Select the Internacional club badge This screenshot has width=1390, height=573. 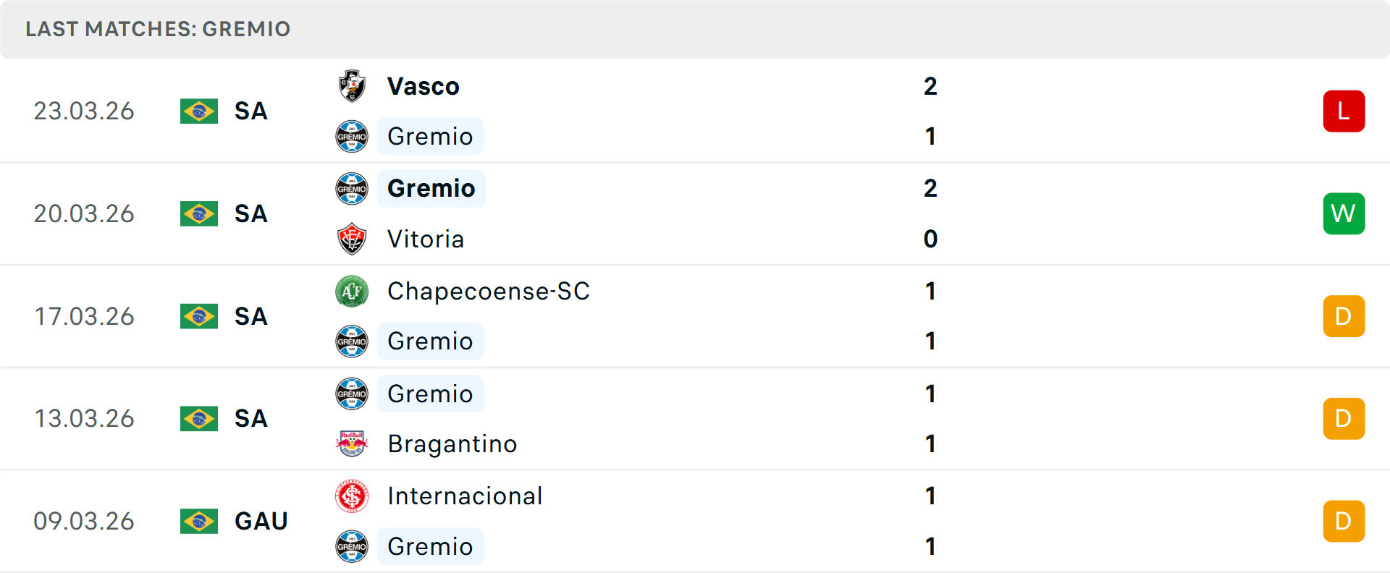pos(352,496)
